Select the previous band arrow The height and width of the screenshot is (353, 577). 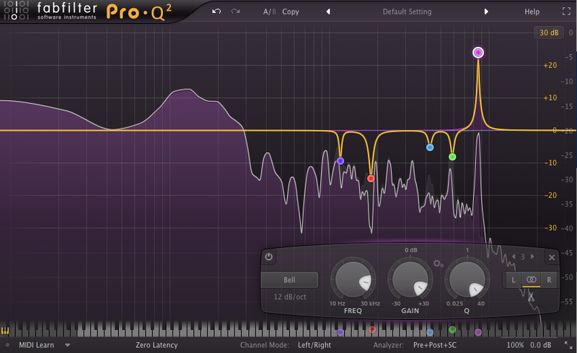tap(513, 256)
